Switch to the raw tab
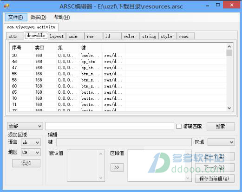Screen dimensions: 242x192 94,36
